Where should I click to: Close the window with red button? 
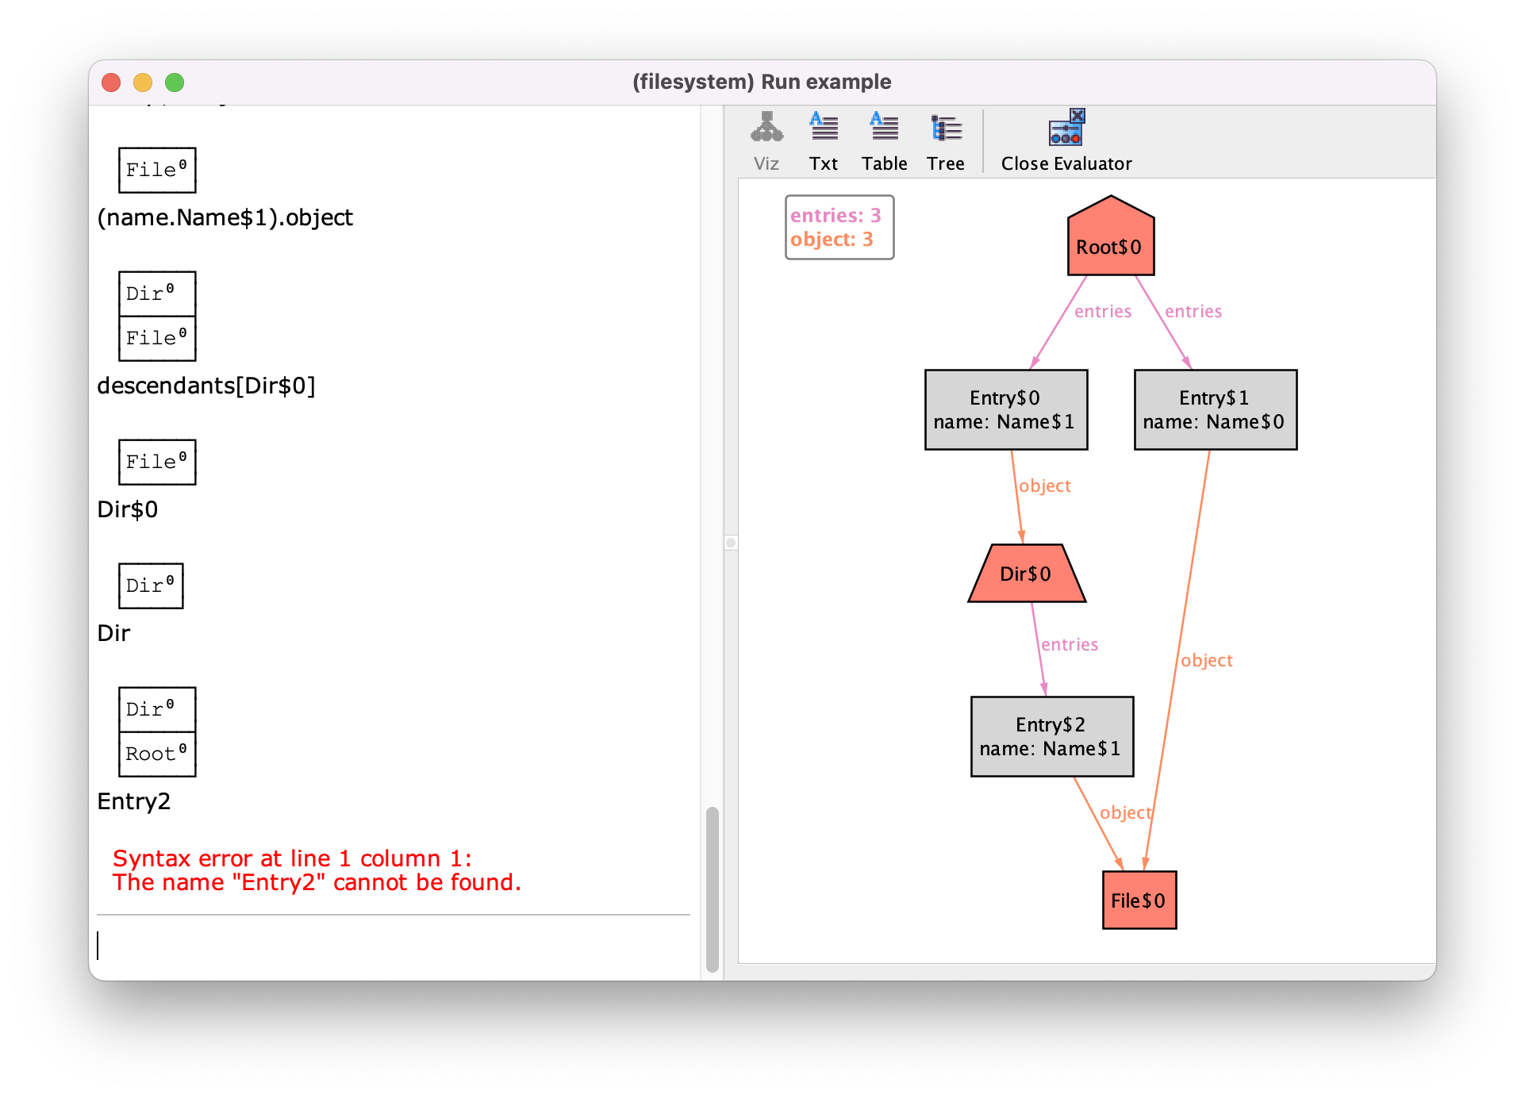(x=111, y=83)
